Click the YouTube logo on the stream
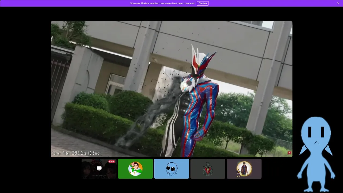This screenshot has width=343, height=193. pos(289,153)
